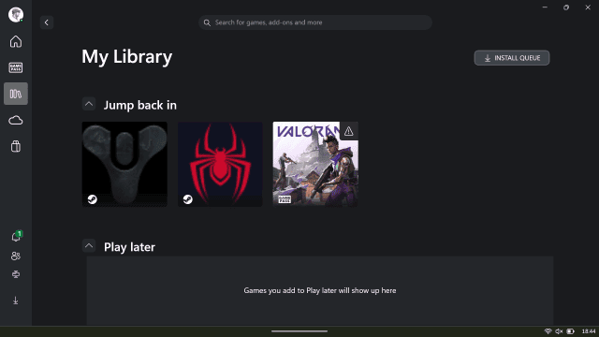Screen dimensions: 599x337
Task: Open the Valorant game tile
Action: click(x=315, y=165)
